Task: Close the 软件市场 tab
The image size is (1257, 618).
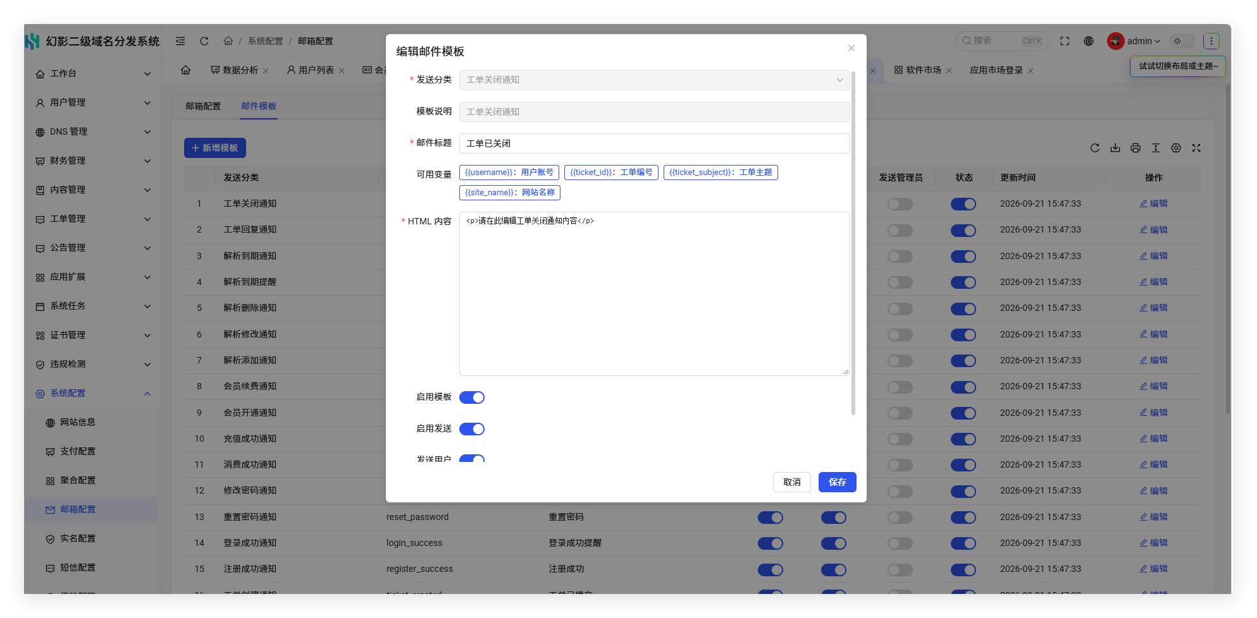Action: click(x=949, y=71)
